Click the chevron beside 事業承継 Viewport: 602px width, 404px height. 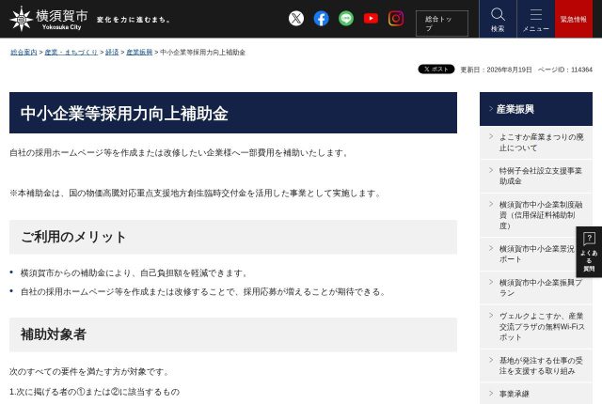click(x=491, y=393)
